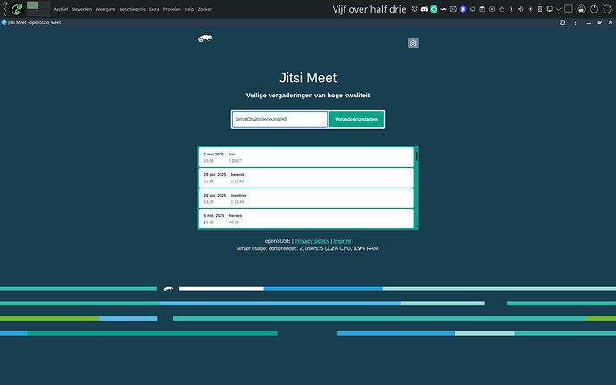The image size is (616, 385).
Task: Click the show desktop panel icon
Action: (x=569, y=9)
